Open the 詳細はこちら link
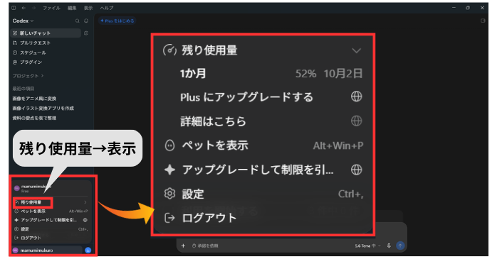497x259 pixels. click(x=214, y=121)
